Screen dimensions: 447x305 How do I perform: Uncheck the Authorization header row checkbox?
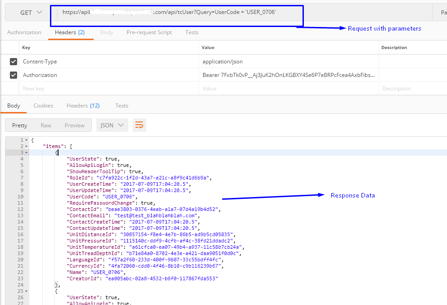click(x=14, y=75)
